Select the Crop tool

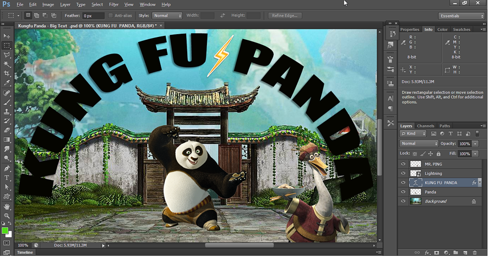(7, 73)
